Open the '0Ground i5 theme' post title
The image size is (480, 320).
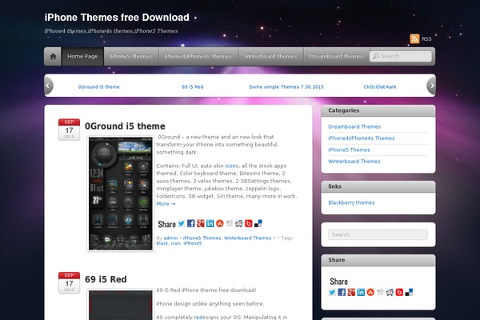(125, 126)
